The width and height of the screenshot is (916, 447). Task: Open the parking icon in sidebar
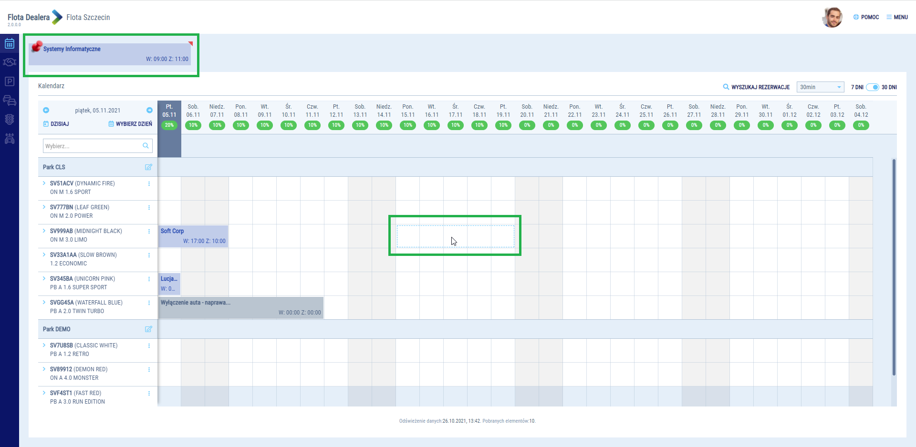pyautogui.click(x=10, y=81)
